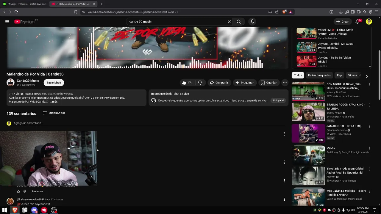Clear the search box with the X
Screen dimensions: 381x214
pyautogui.click(x=229, y=21)
